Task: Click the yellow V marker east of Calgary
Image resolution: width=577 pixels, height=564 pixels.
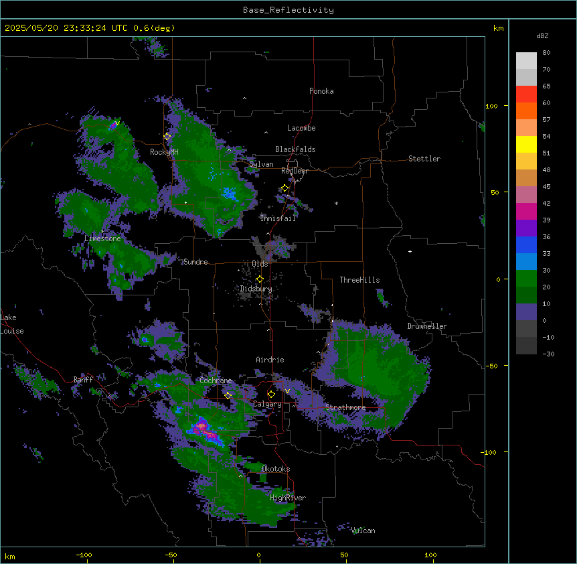Action: tap(287, 391)
